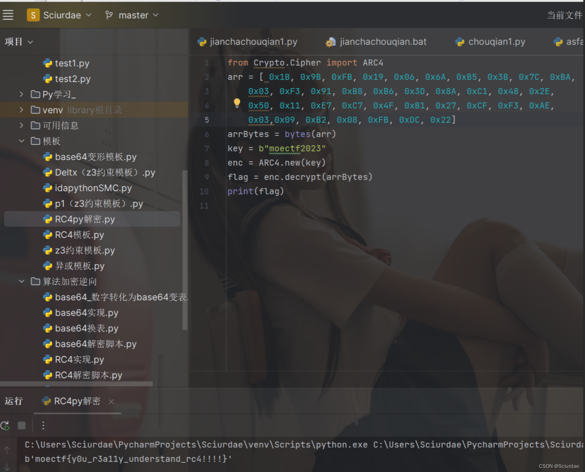This screenshot has width=585, height=472.
Task: Select RC4实现.py in the project tree
Action: pos(80,359)
